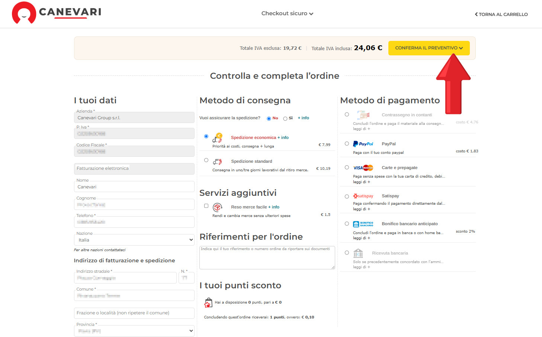
Task: Expand leggi di + under Contrassegno
Action: click(x=362, y=129)
